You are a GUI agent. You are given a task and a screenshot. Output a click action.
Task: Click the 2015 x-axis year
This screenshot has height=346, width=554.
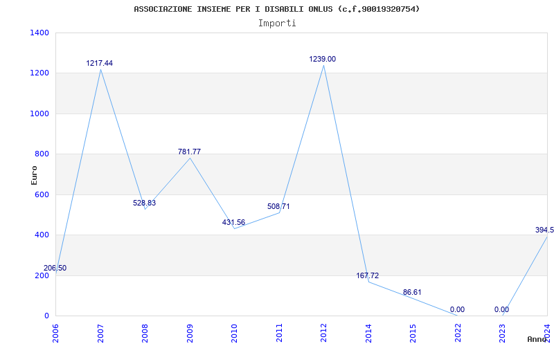[413, 333]
